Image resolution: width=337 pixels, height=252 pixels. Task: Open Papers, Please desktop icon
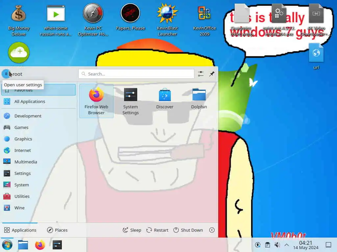[130, 17]
